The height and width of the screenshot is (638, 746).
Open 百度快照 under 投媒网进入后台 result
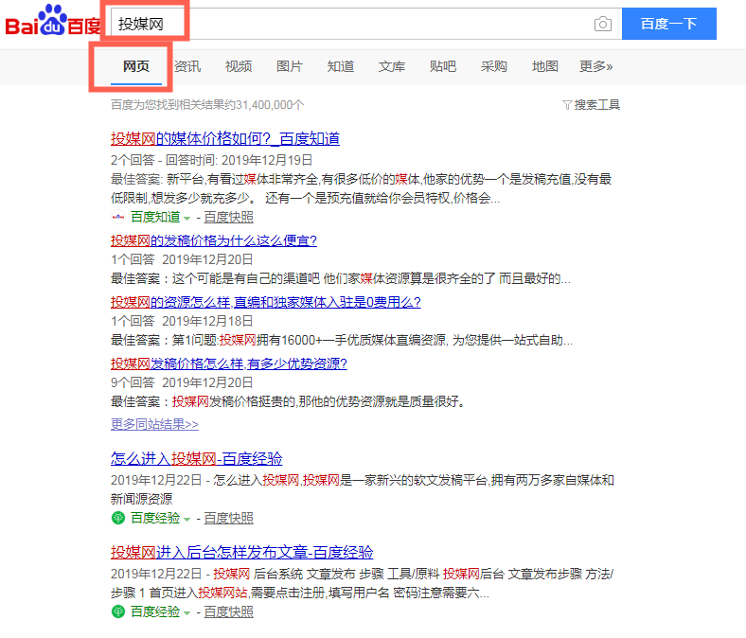coord(228,611)
